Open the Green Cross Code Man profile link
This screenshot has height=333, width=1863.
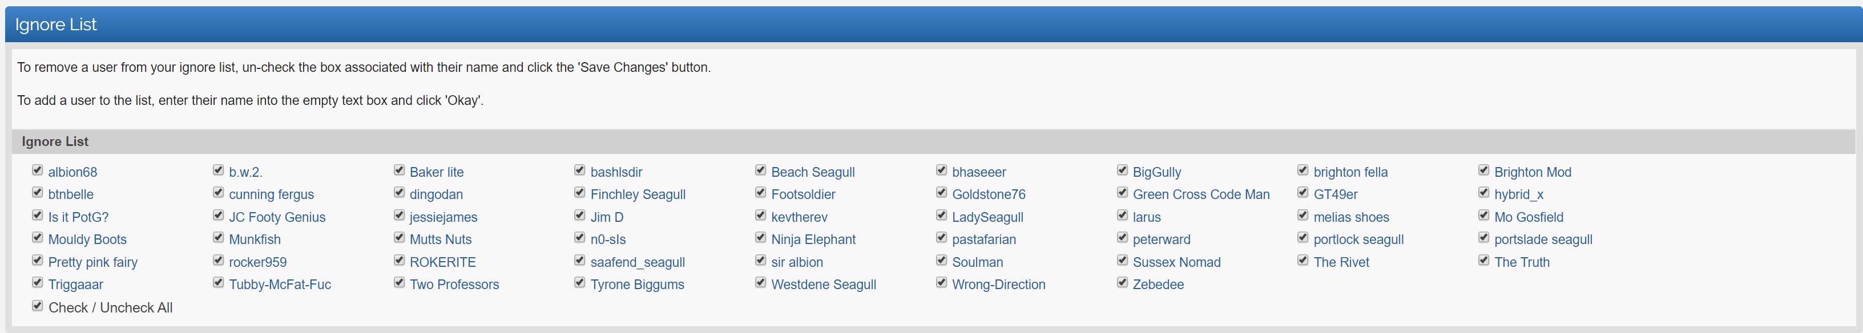1200,194
